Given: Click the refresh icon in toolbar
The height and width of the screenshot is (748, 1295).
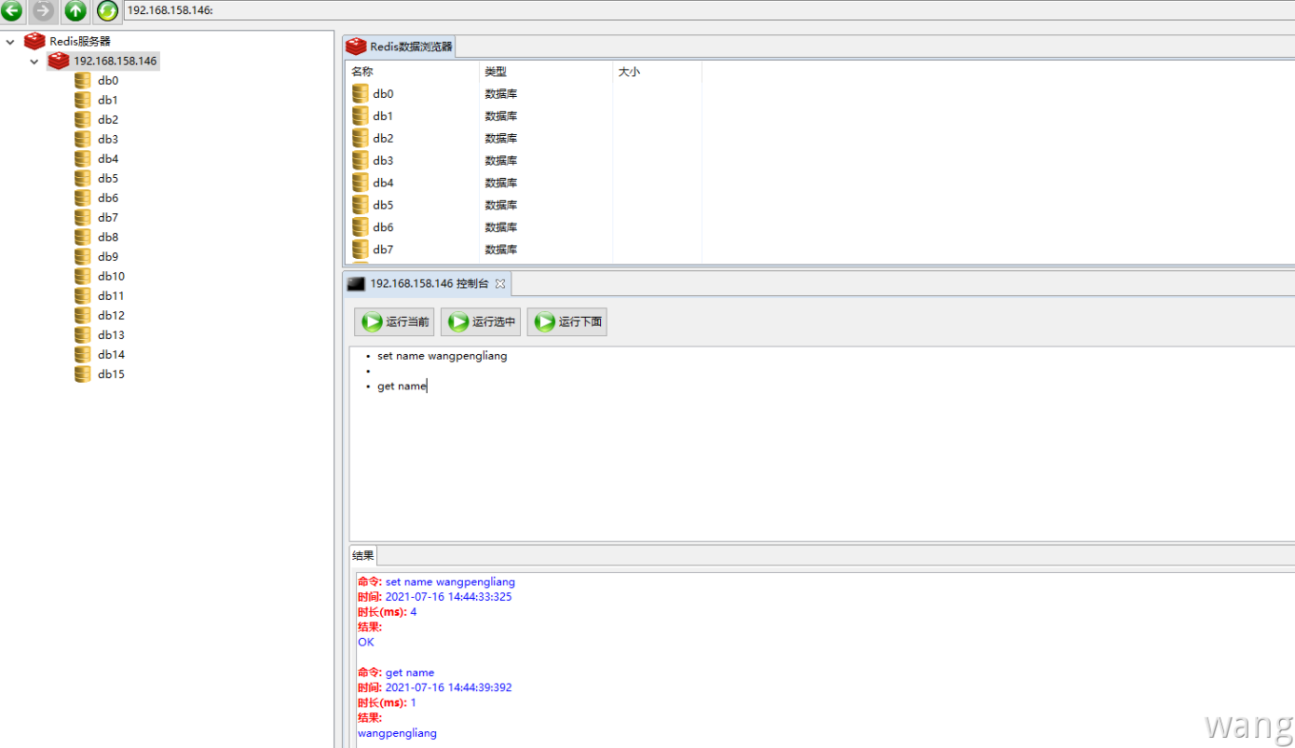Looking at the screenshot, I should (107, 11).
